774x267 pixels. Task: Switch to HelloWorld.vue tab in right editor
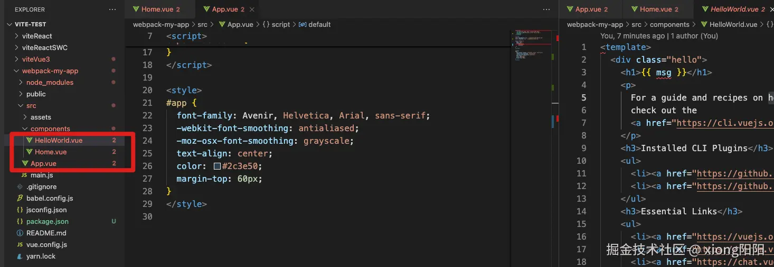pyautogui.click(x=734, y=9)
